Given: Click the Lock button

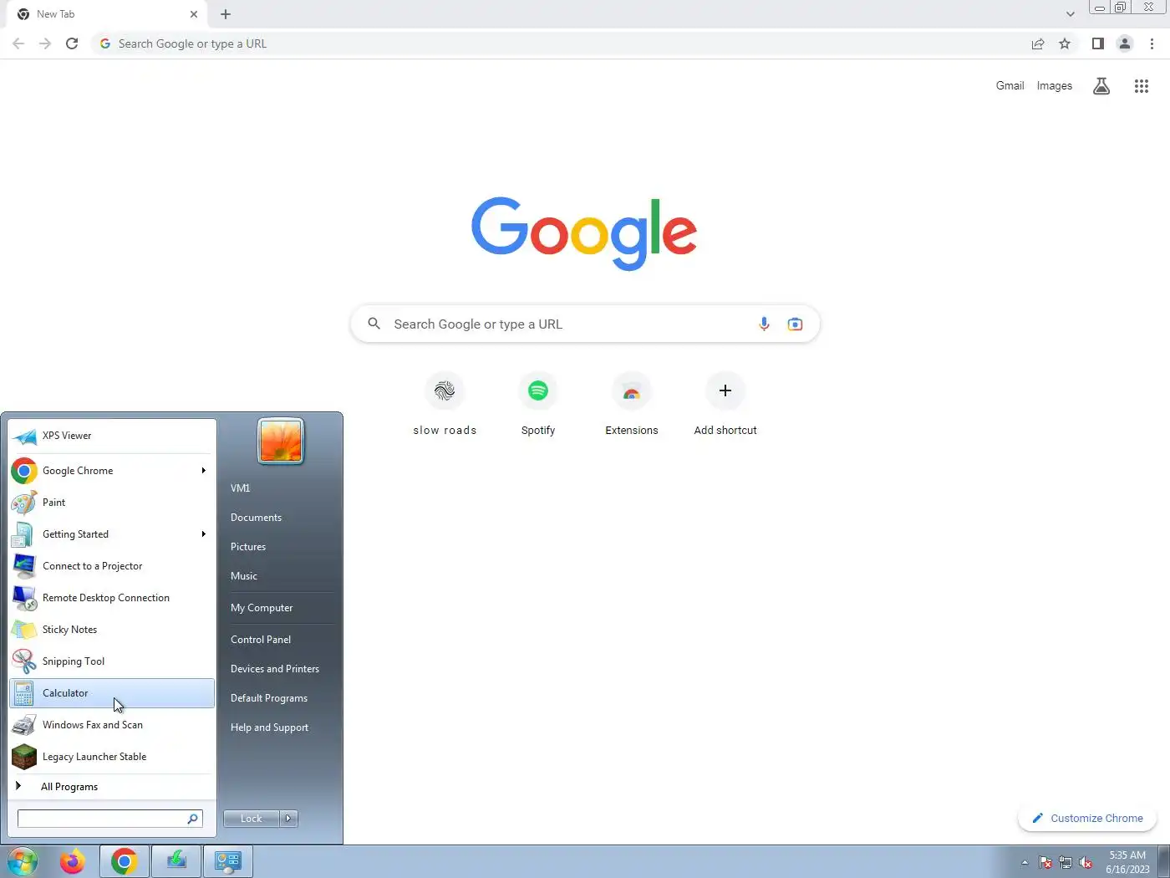Looking at the screenshot, I should pyautogui.click(x=252, y=819).
